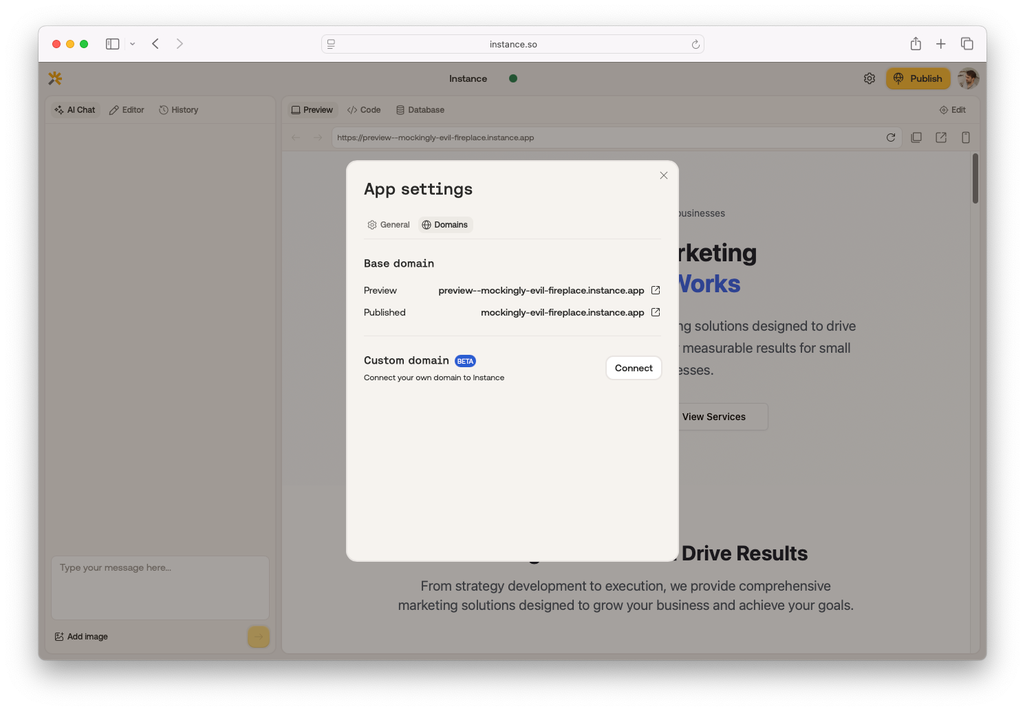Open the Database tab
The width and height of the screenshot is (1025, 711).
click(420, 110)
